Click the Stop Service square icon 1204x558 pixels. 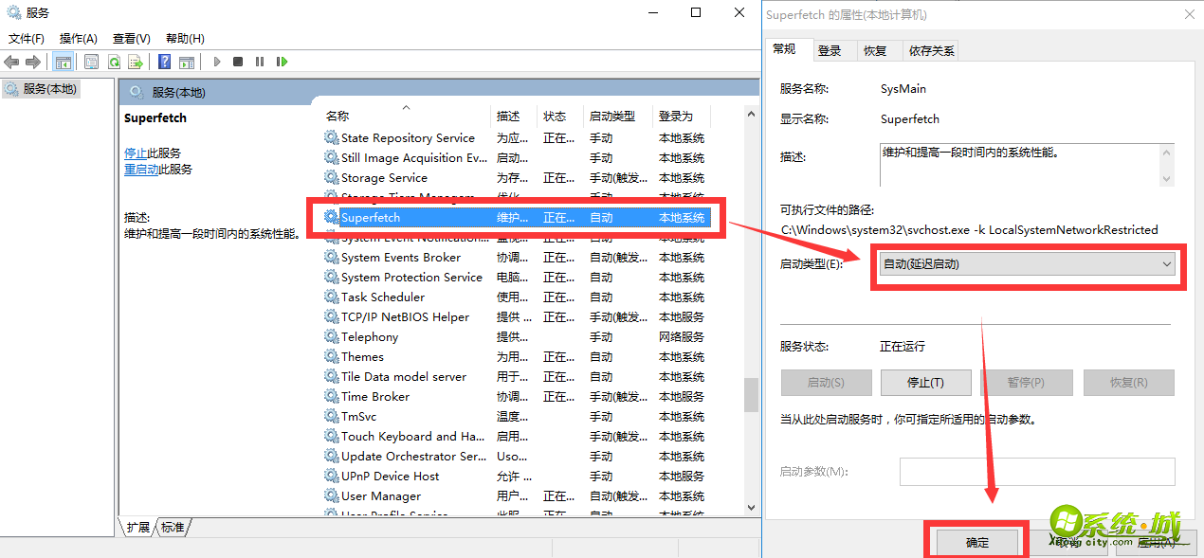238,61
